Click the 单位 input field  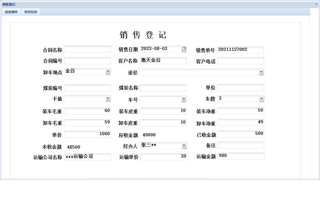[241, 87]
